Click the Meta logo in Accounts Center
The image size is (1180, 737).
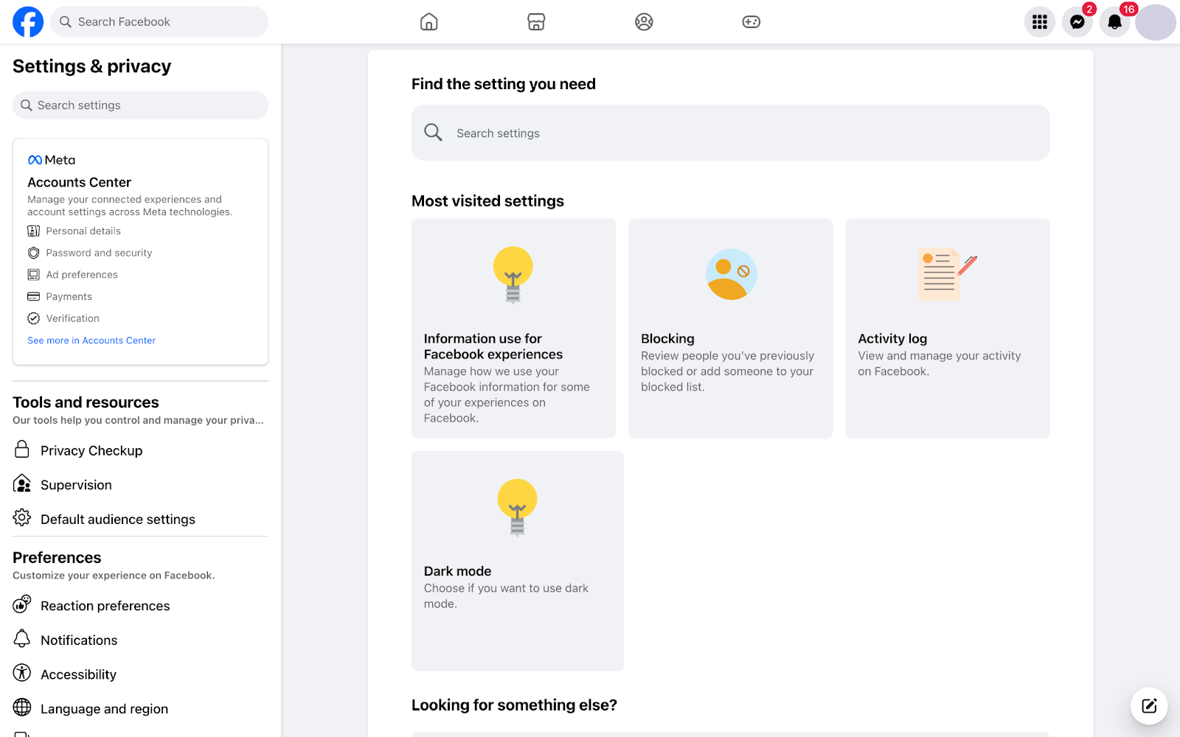(x=52, y=160)
